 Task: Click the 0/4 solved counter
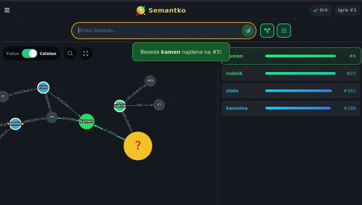pyautogui.click(x=321, y=10)
